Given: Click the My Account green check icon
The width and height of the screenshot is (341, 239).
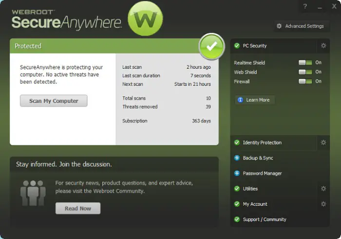Looking at the screenshot, I should click(237, 204).
